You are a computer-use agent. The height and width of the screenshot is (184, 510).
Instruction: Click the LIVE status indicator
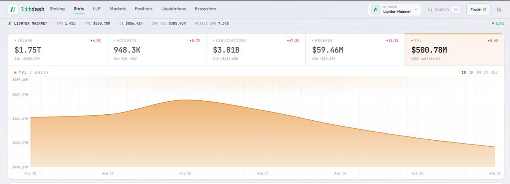[x=497, y=23]
